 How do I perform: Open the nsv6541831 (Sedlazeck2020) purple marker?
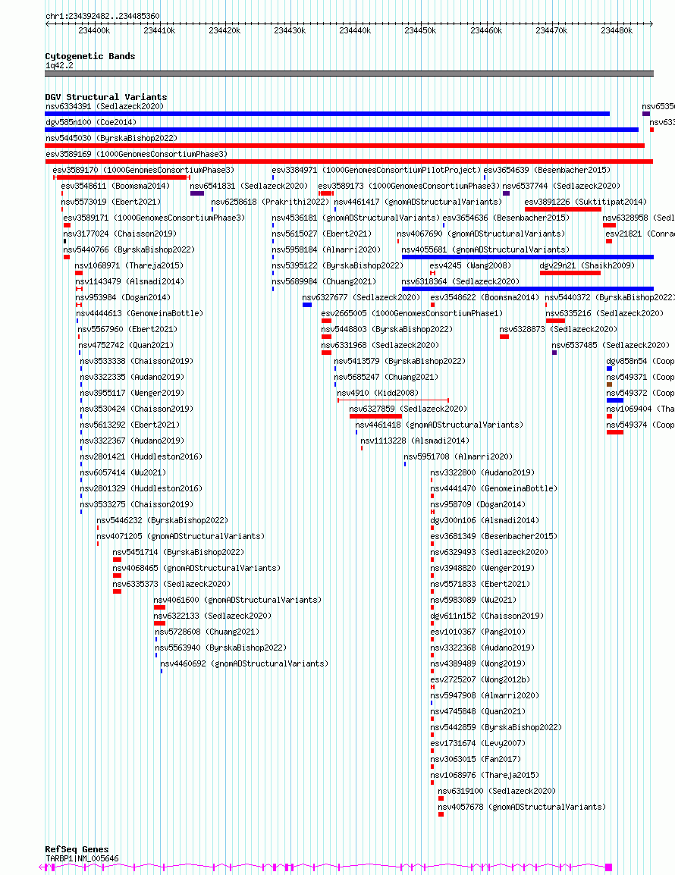click(x=197, y=193)
